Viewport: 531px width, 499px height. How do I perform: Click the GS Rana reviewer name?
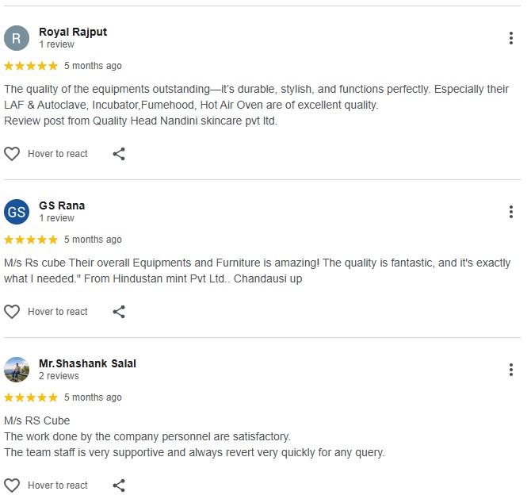coord(62,205)
